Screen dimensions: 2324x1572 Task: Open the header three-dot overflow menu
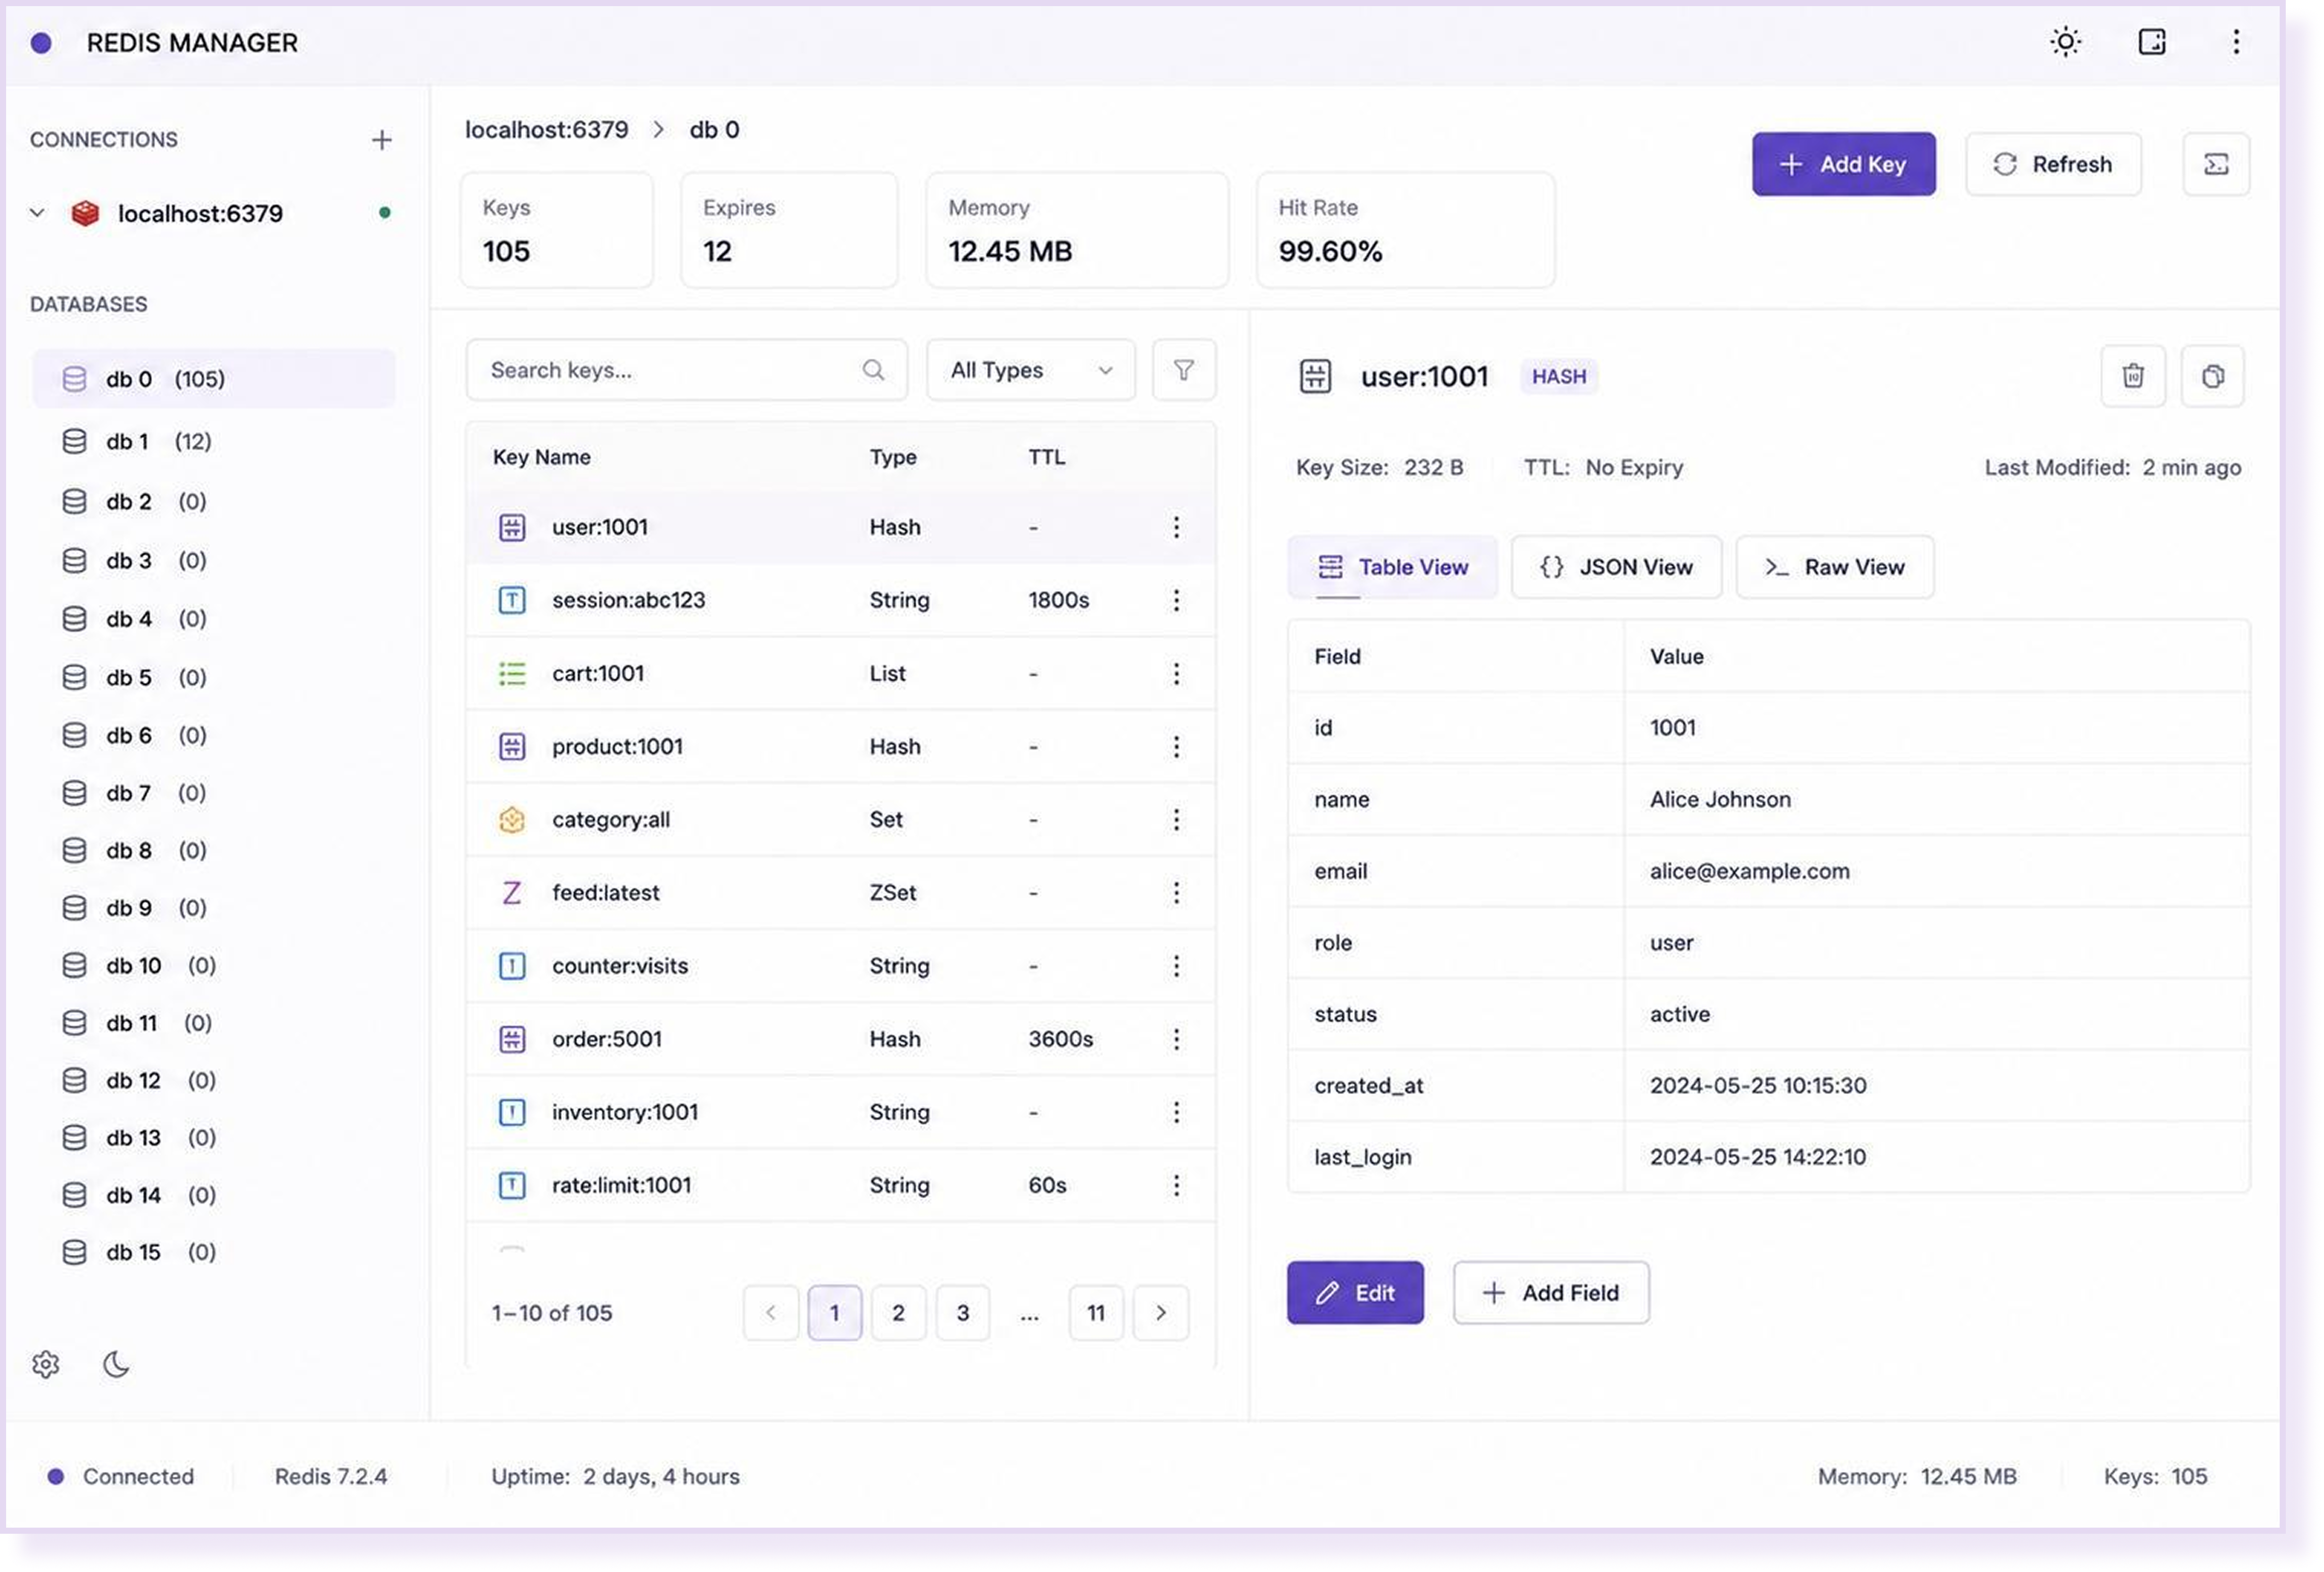[2236, 42]
